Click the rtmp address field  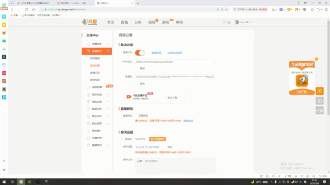[175, 62]
